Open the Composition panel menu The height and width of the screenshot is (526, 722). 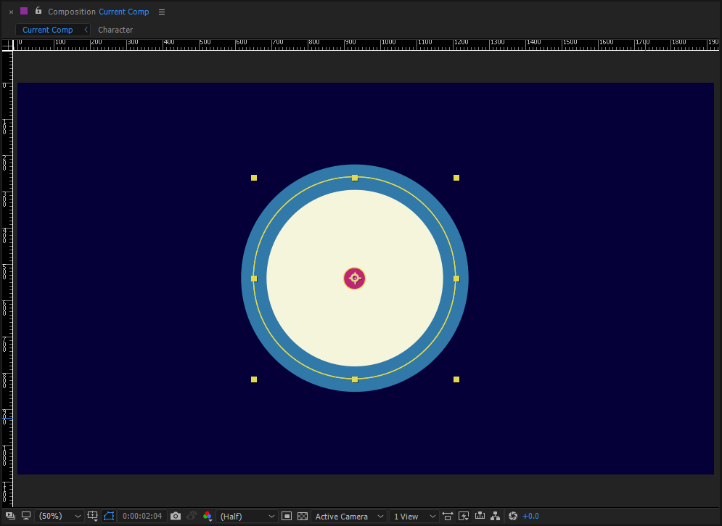161,12
